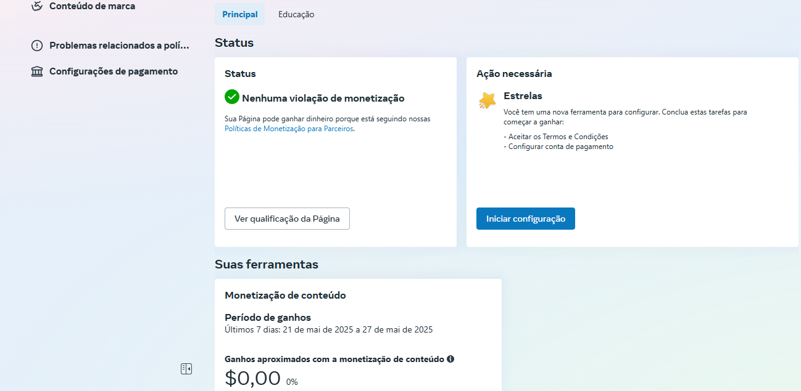Collapse the left sidebar using the panel icon

[186, 368]
